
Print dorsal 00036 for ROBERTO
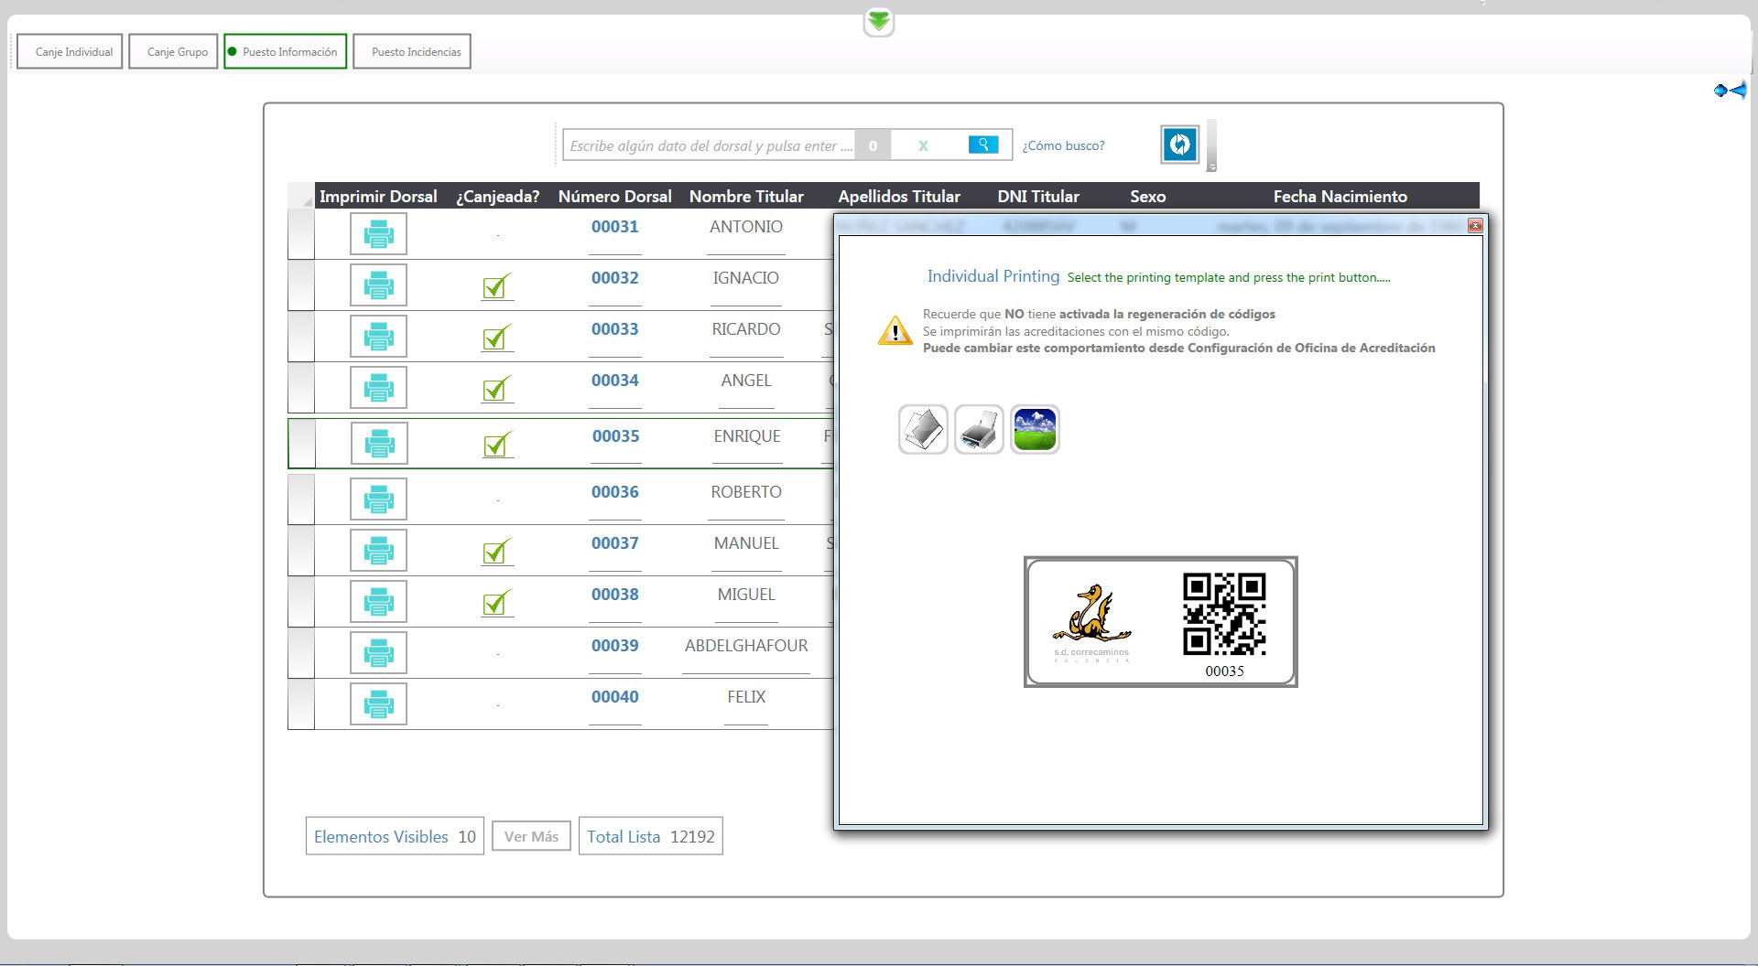click(x=378, y=499)
